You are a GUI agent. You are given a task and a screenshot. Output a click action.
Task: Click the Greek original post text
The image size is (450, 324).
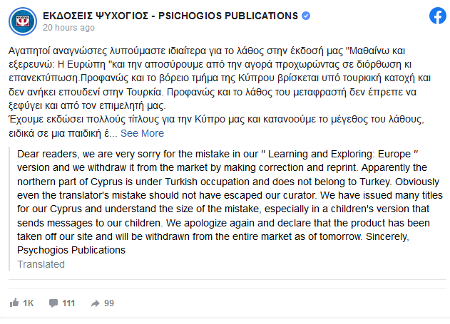click(x=220, y=92)
